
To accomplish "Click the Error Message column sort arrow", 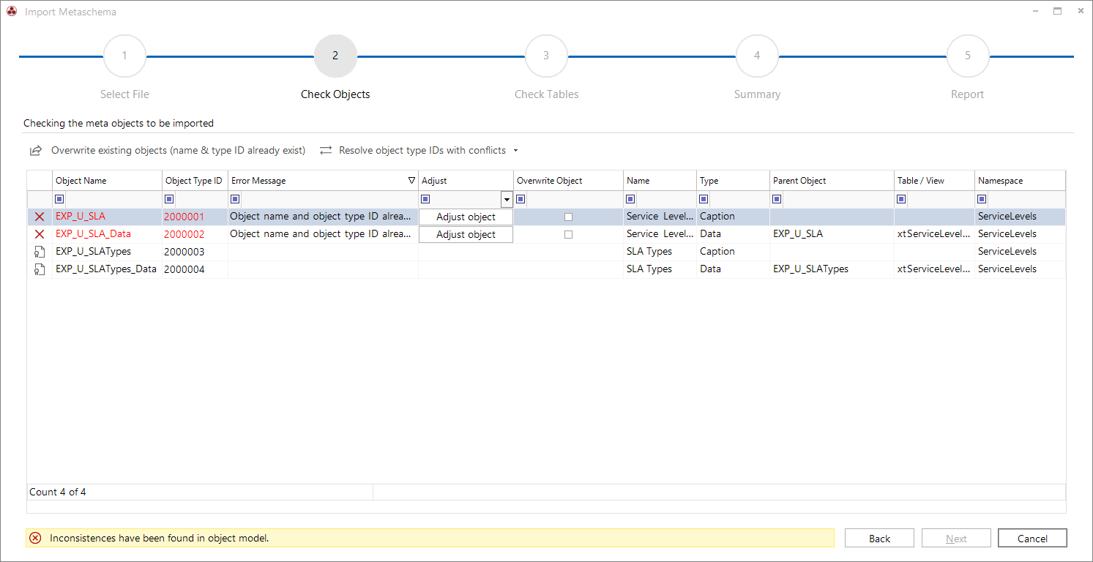I will tap(411, 181).
